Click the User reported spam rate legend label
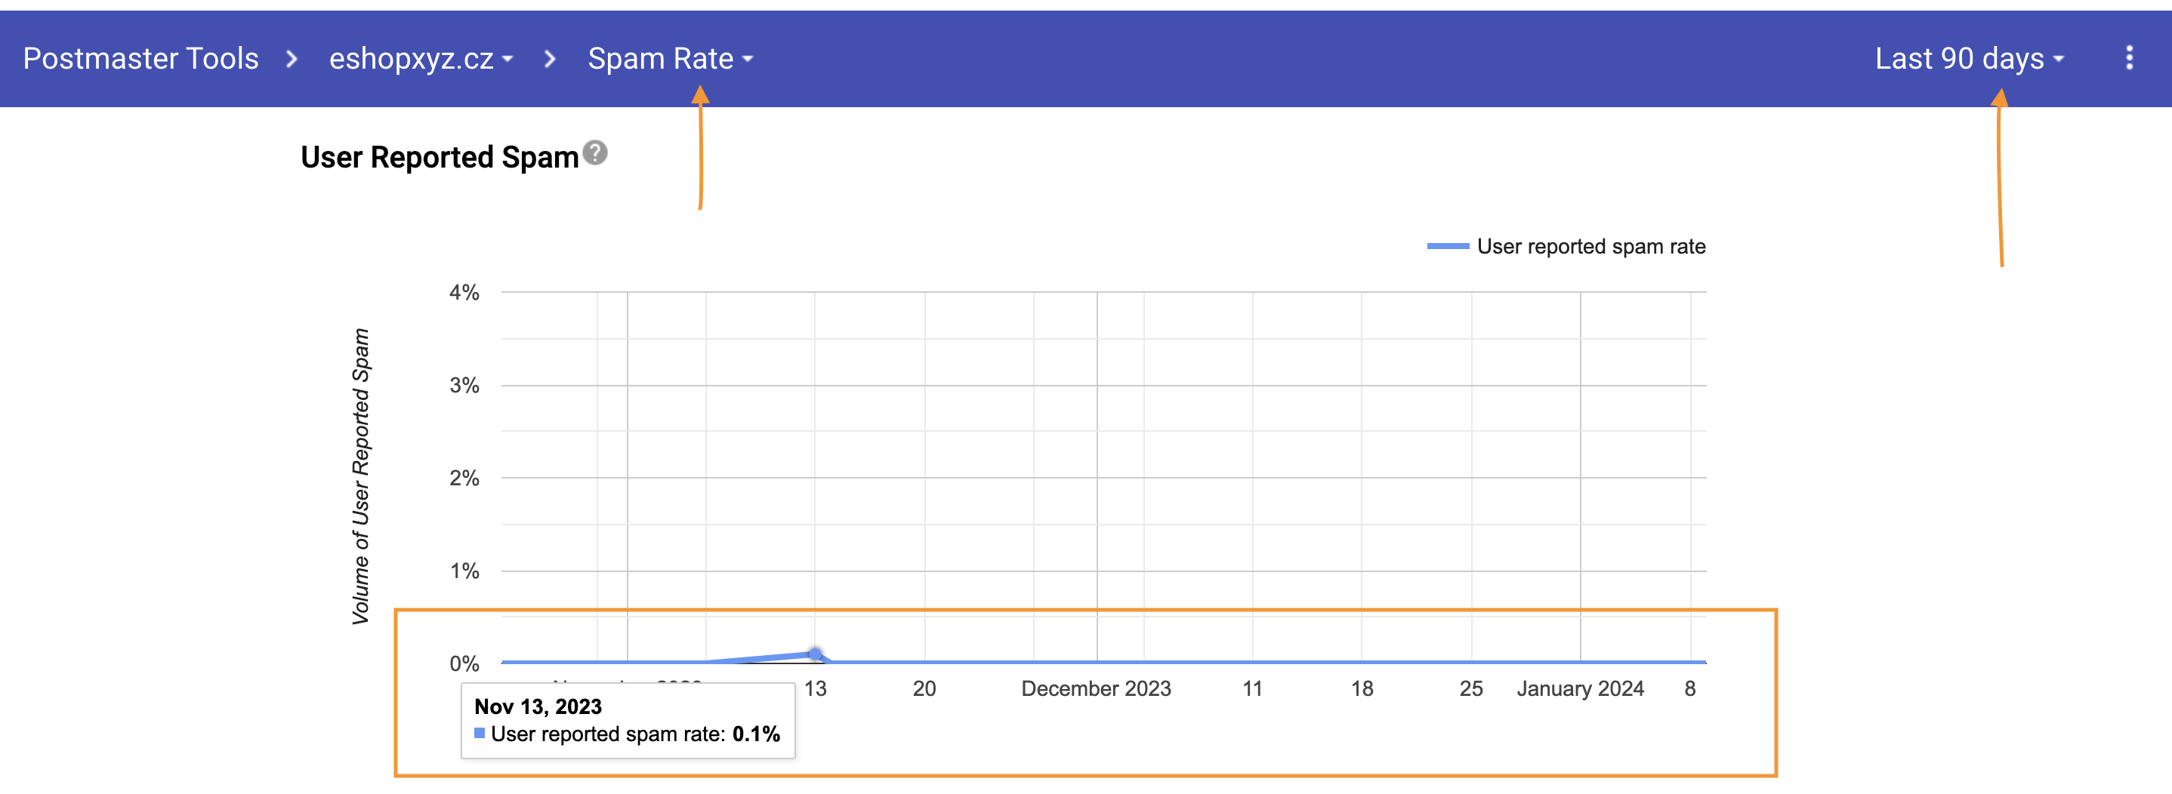2172x794 pixels. pos(1590,246)
